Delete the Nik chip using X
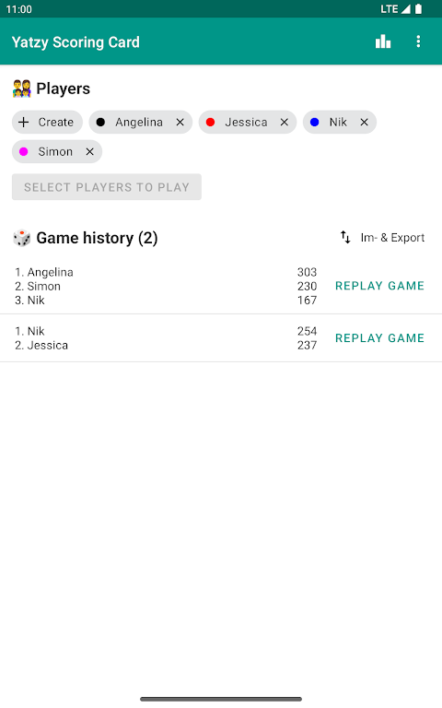 [x=364, y=123]
